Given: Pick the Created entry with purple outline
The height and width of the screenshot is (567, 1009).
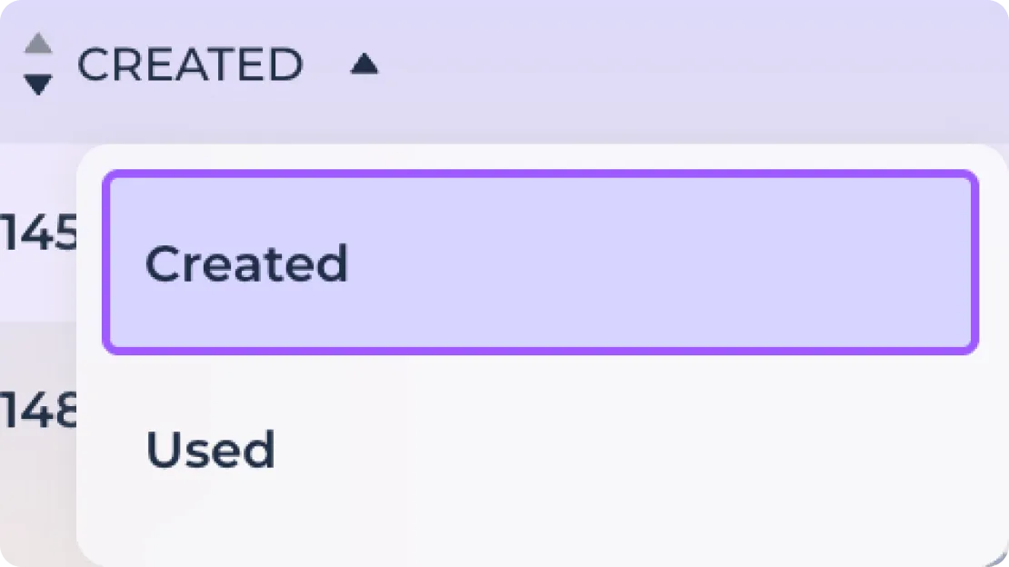Looking at the screenshot, I should tap(541, 263).
